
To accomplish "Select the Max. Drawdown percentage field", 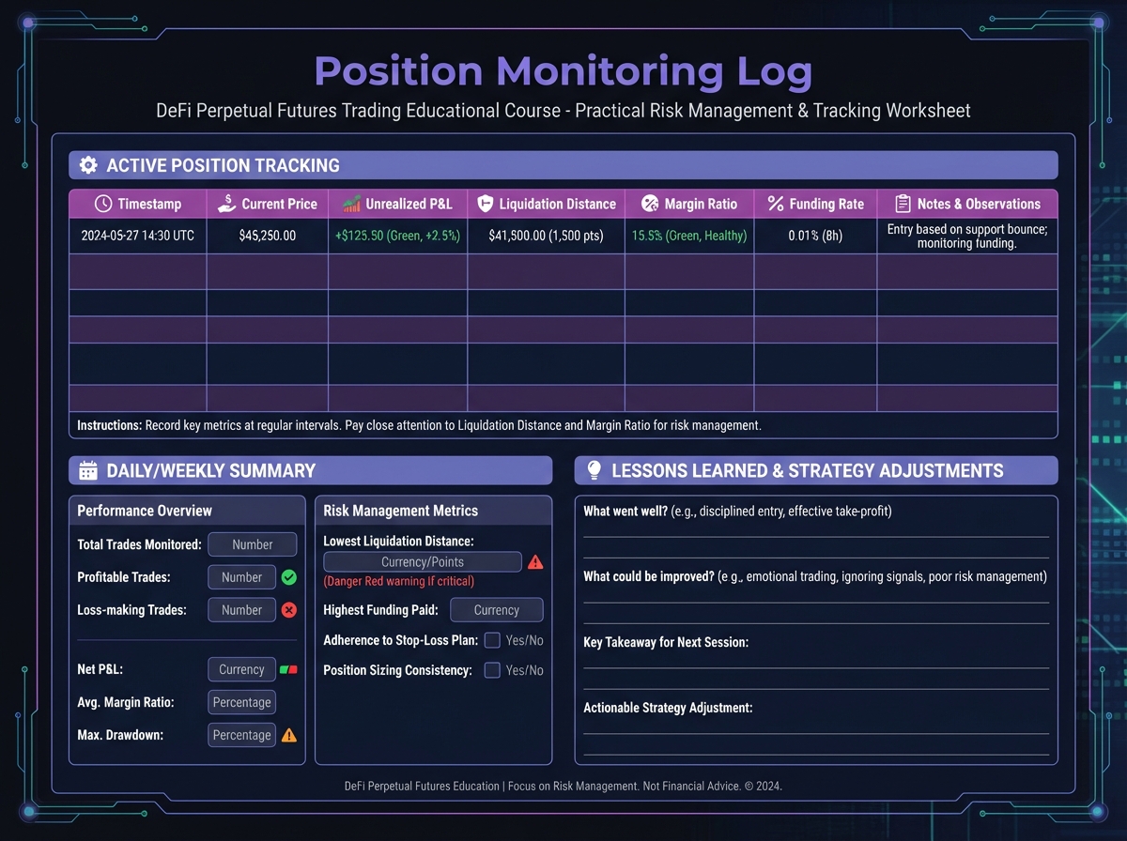I will point(241,735).
